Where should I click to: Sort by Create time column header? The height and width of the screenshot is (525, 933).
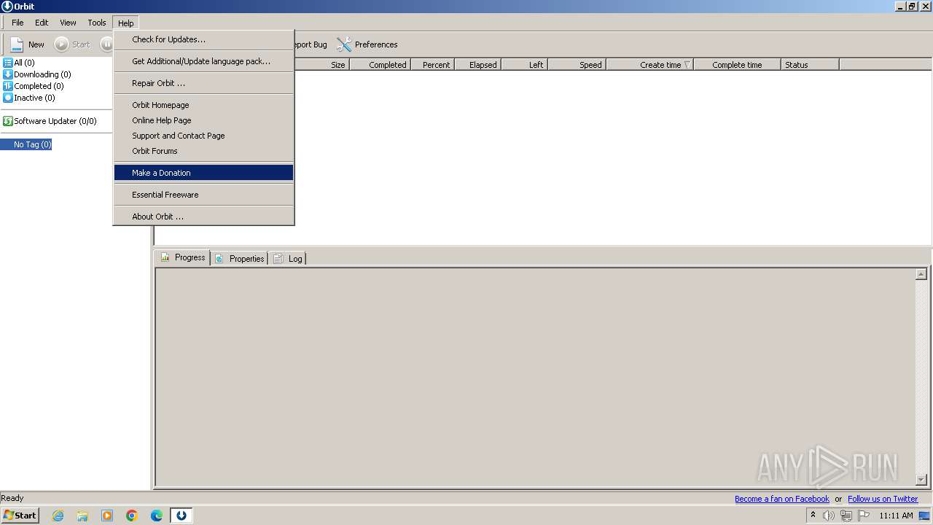tap(650, 65)
